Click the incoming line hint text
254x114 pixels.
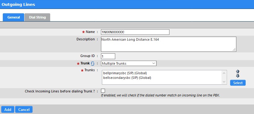point(160,95)
